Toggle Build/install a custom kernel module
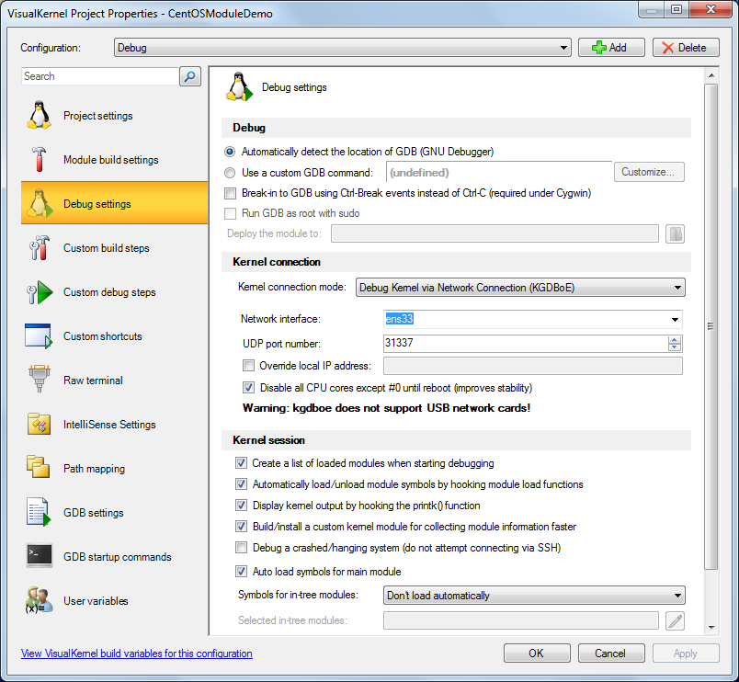 point(242,527)
